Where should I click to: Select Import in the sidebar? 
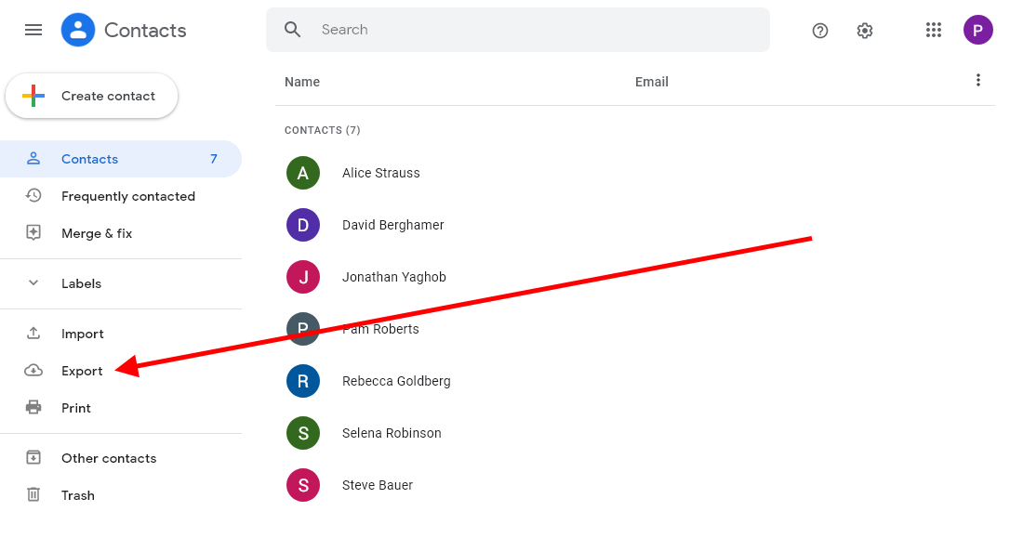(82, 334)
